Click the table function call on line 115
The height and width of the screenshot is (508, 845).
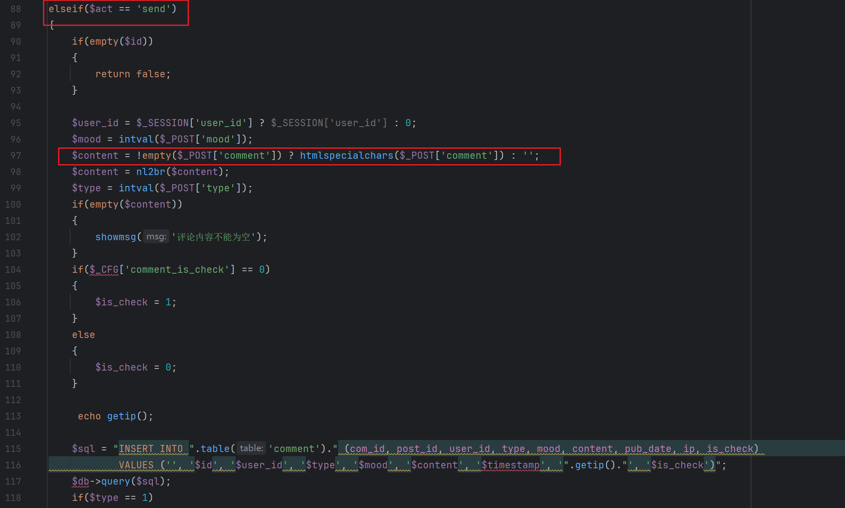click(215, 449)
